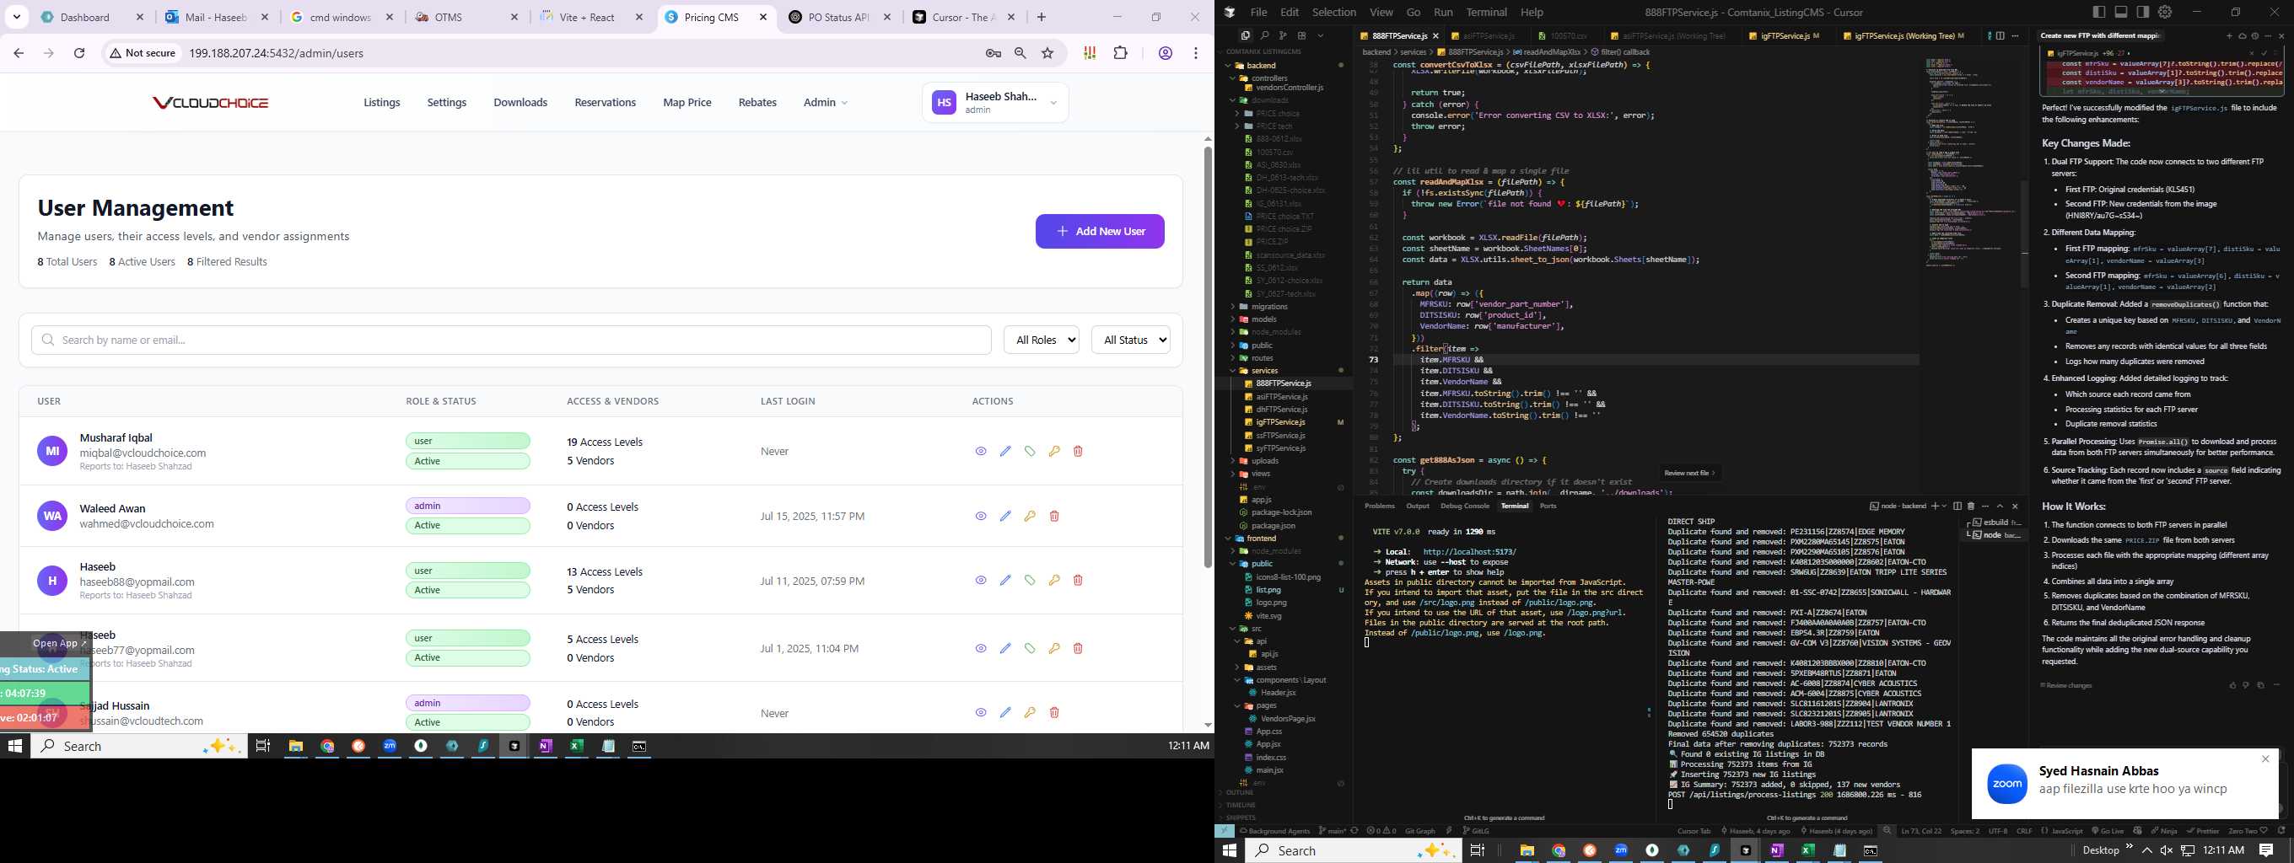Image resolution: width=2294 pixels, height=863 pixels.
Task: Open Chrome tab search chevron
Action: pos(17,17)
